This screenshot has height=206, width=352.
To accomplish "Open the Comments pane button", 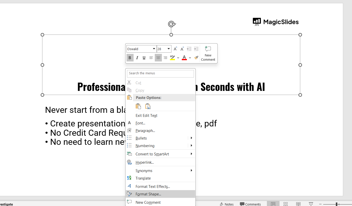I will 250,204.
